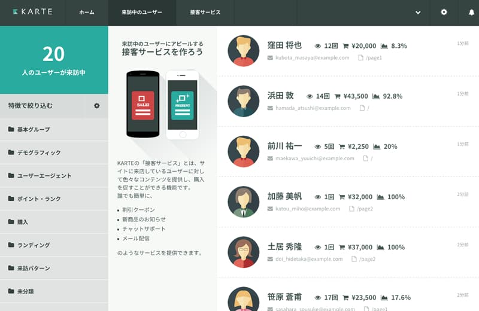
Task: Click the eye icon beside 17回
Action: [318, 298]
